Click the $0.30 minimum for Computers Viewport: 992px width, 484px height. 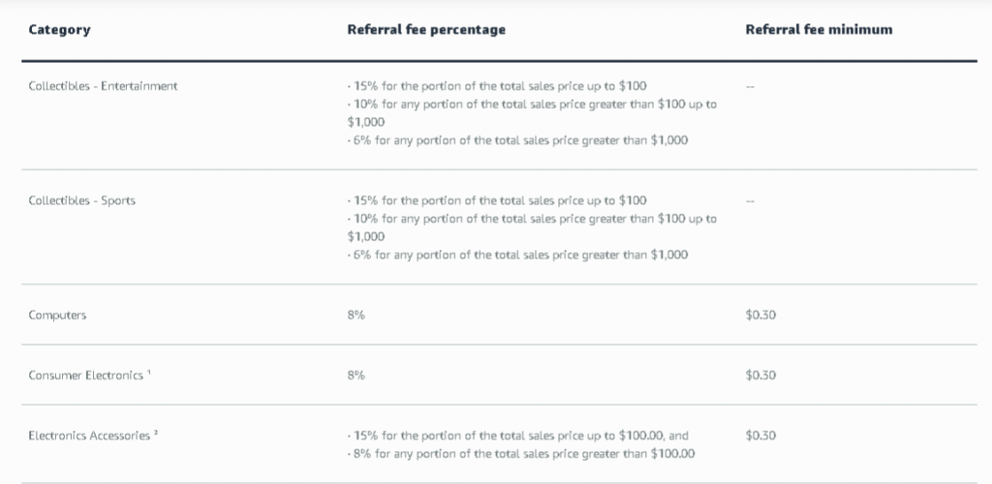[x=760, y=316]
